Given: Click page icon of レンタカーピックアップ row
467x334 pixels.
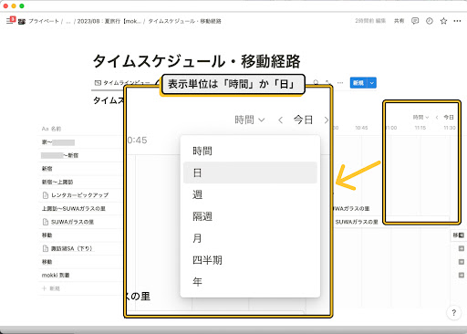Looking at the screenshot, I should coord(46,195).
